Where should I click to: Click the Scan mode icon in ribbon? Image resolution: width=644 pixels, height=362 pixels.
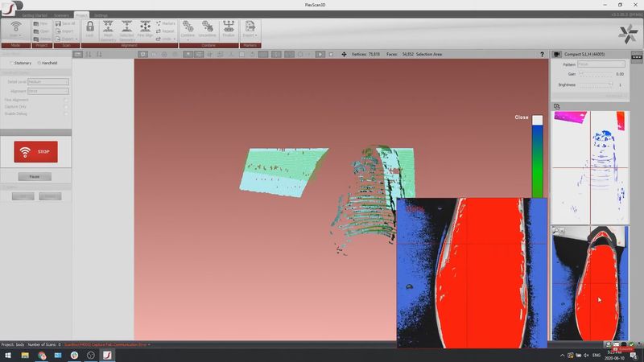tap(15, 28)
